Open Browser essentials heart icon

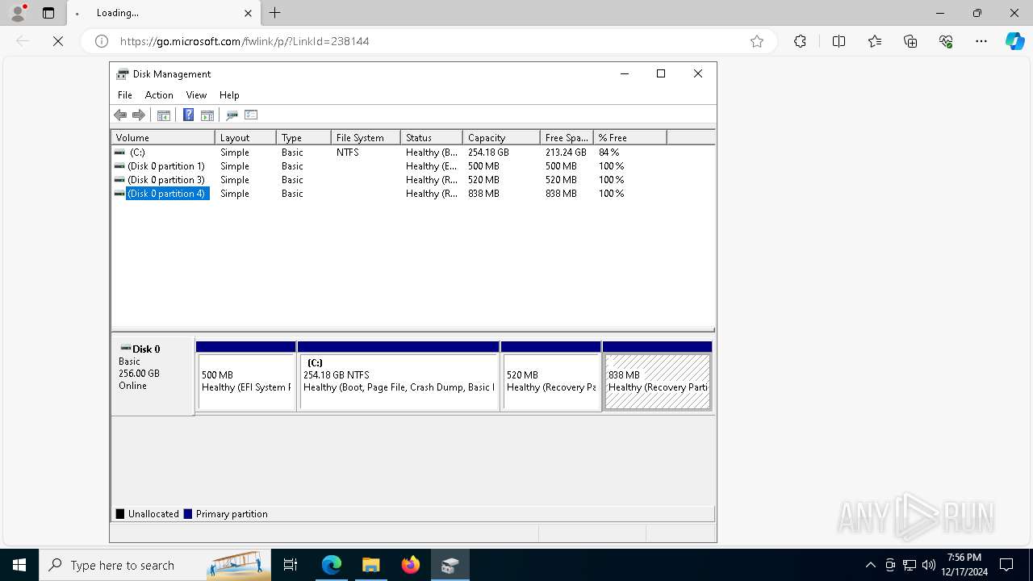click(x=946, y=41)
